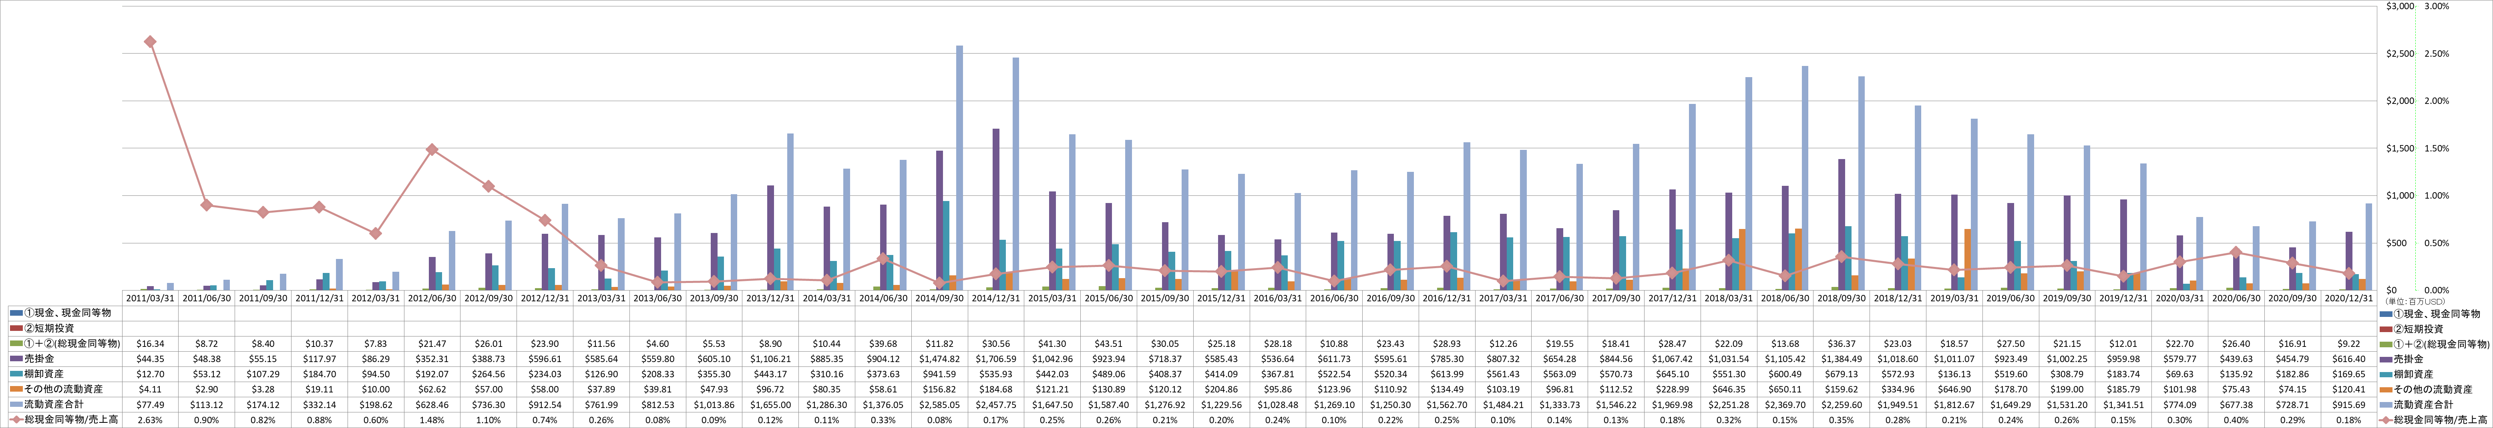The width and height of the screenshot is (2493, 428).
Task: Click the line marker above 2012/06/30
Action: point(432,150)
